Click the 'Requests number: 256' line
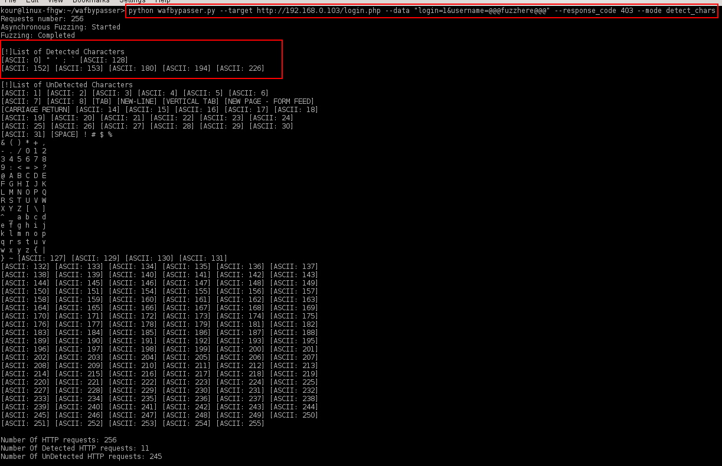The image size is (722, 466). coord(43,19)
